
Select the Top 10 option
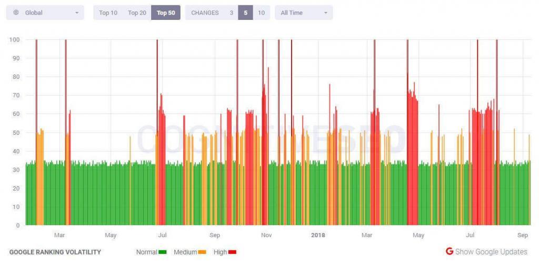click(108, 13)
